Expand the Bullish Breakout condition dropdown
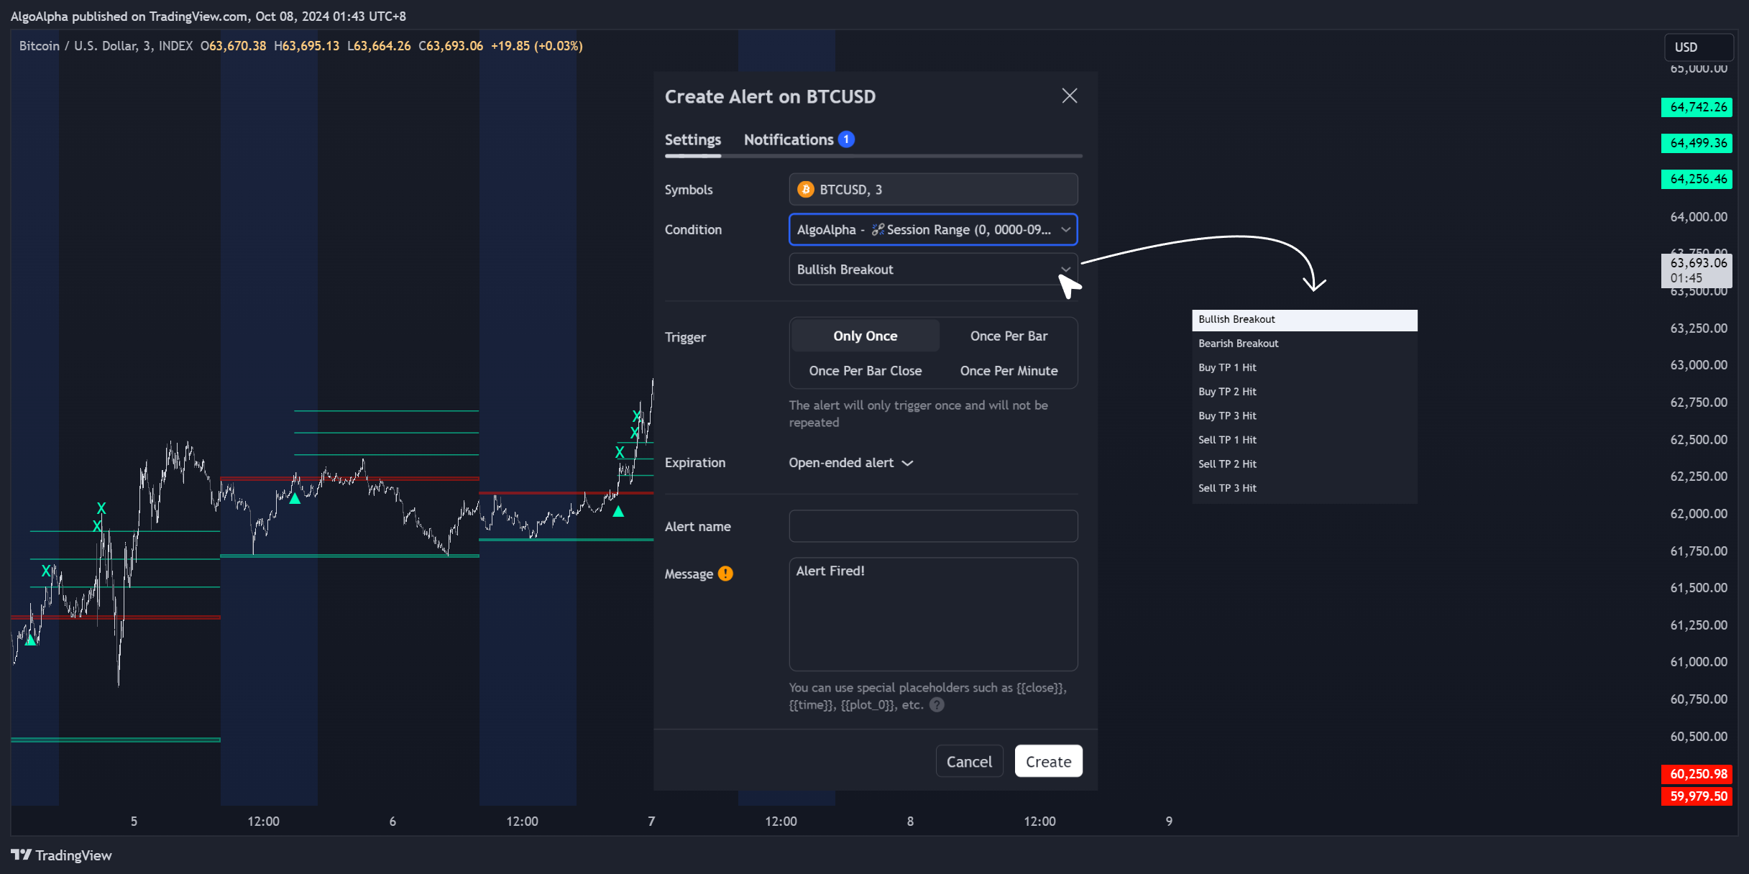 pos(933,270)
